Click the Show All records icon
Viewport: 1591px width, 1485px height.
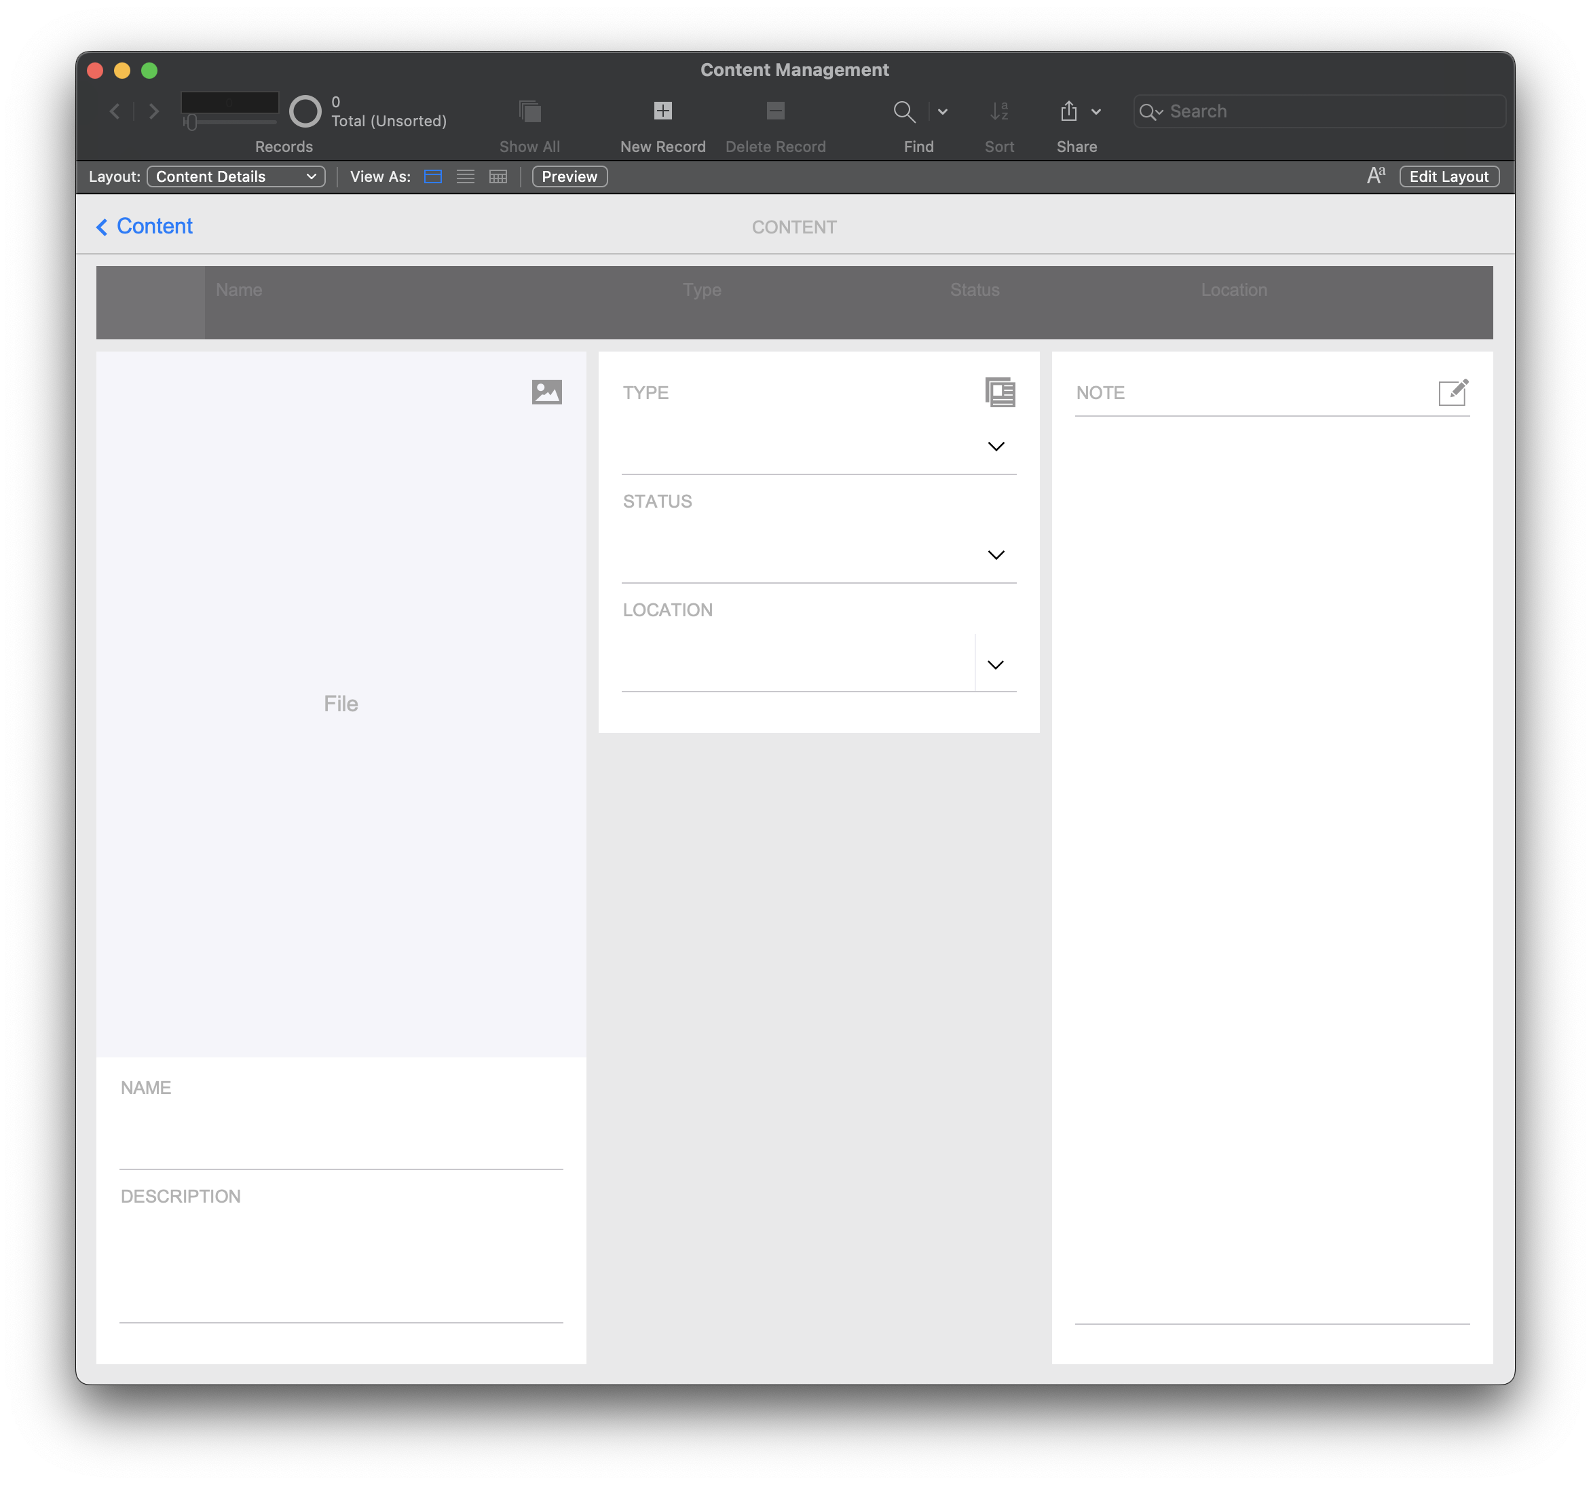coord(529,111)
